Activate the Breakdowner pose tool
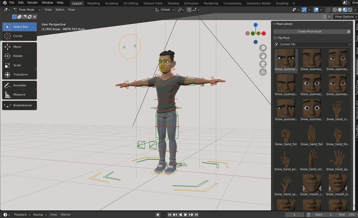 [19, 105]
